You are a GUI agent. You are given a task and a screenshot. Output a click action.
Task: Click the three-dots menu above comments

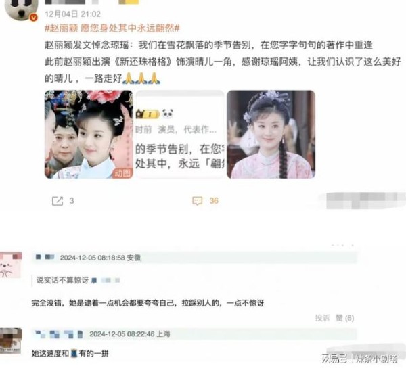(342, 245)
